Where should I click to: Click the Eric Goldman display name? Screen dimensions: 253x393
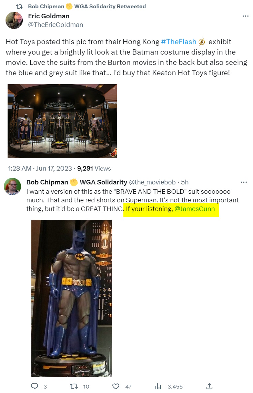point(49,16)
